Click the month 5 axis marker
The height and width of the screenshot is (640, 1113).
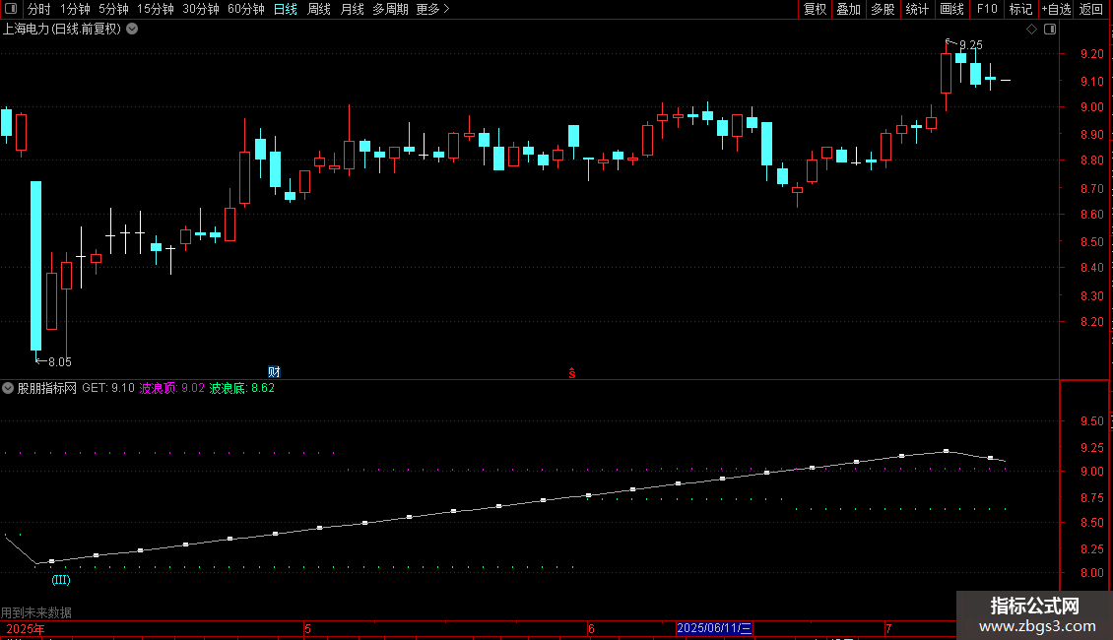(x=307, y=629)
